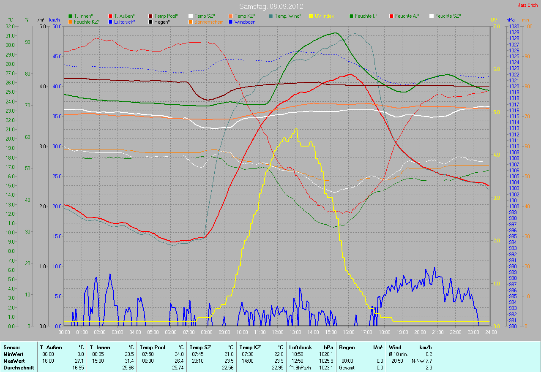Pick the orange swatch beside Feuchte KZ*
The height and width of the screenshot is (372, 541).
click(70, 22)
